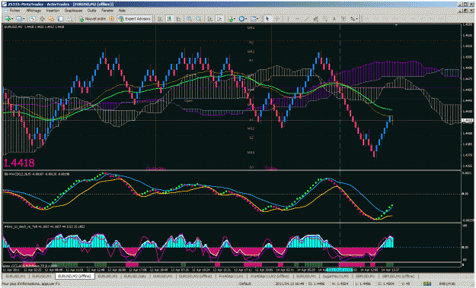Select the Fibonacci retracement tool
Viewport: 476px width, 288px height.
(x=325, y=19)
